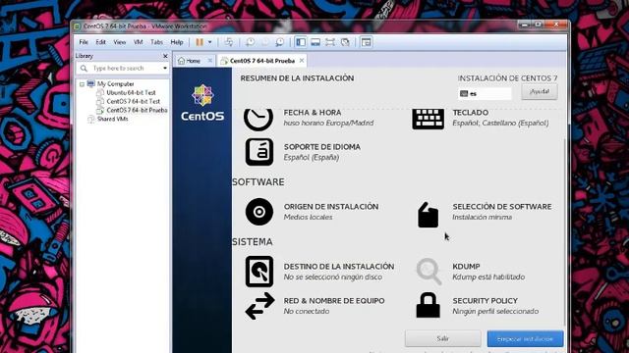Viewport: 629px width, 353px height.
Task: Click the console view icon
Action: click(366, 42)
